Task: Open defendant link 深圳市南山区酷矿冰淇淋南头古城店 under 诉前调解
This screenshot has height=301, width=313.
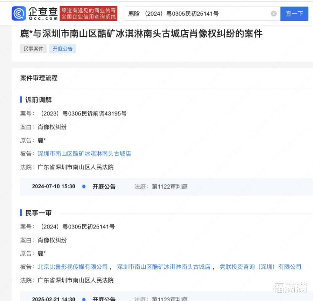Action: (x=84, y=154)
